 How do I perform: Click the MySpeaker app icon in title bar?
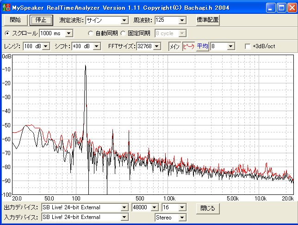coord(6,7)
